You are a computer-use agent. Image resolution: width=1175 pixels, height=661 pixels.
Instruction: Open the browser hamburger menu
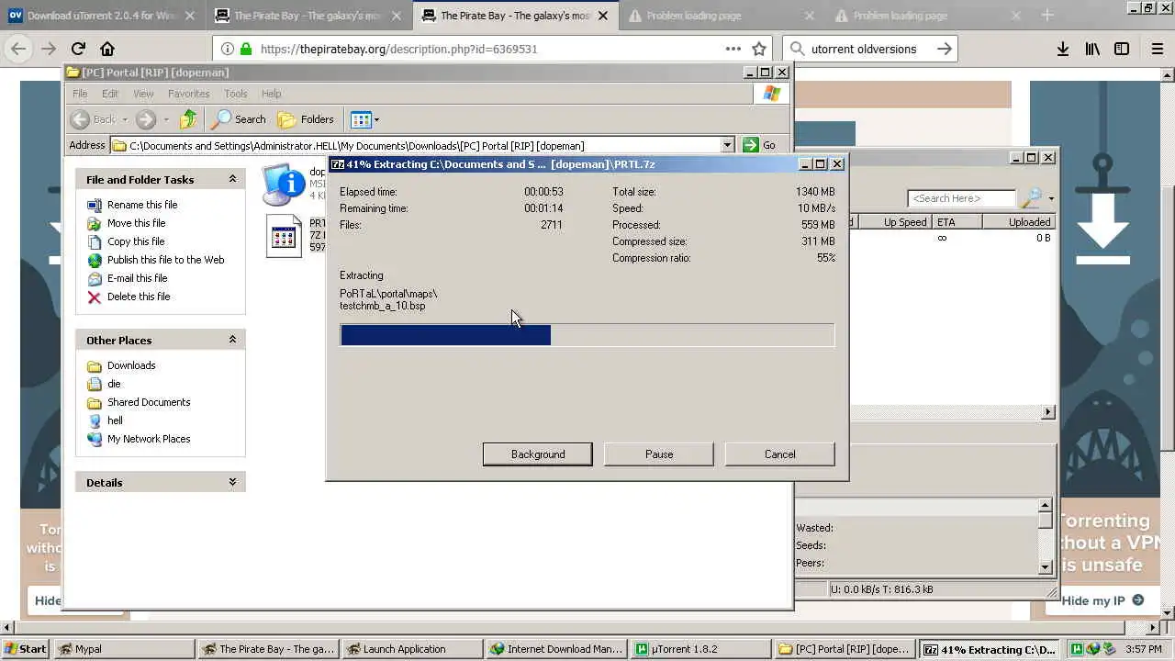[x=1158, y=49]
